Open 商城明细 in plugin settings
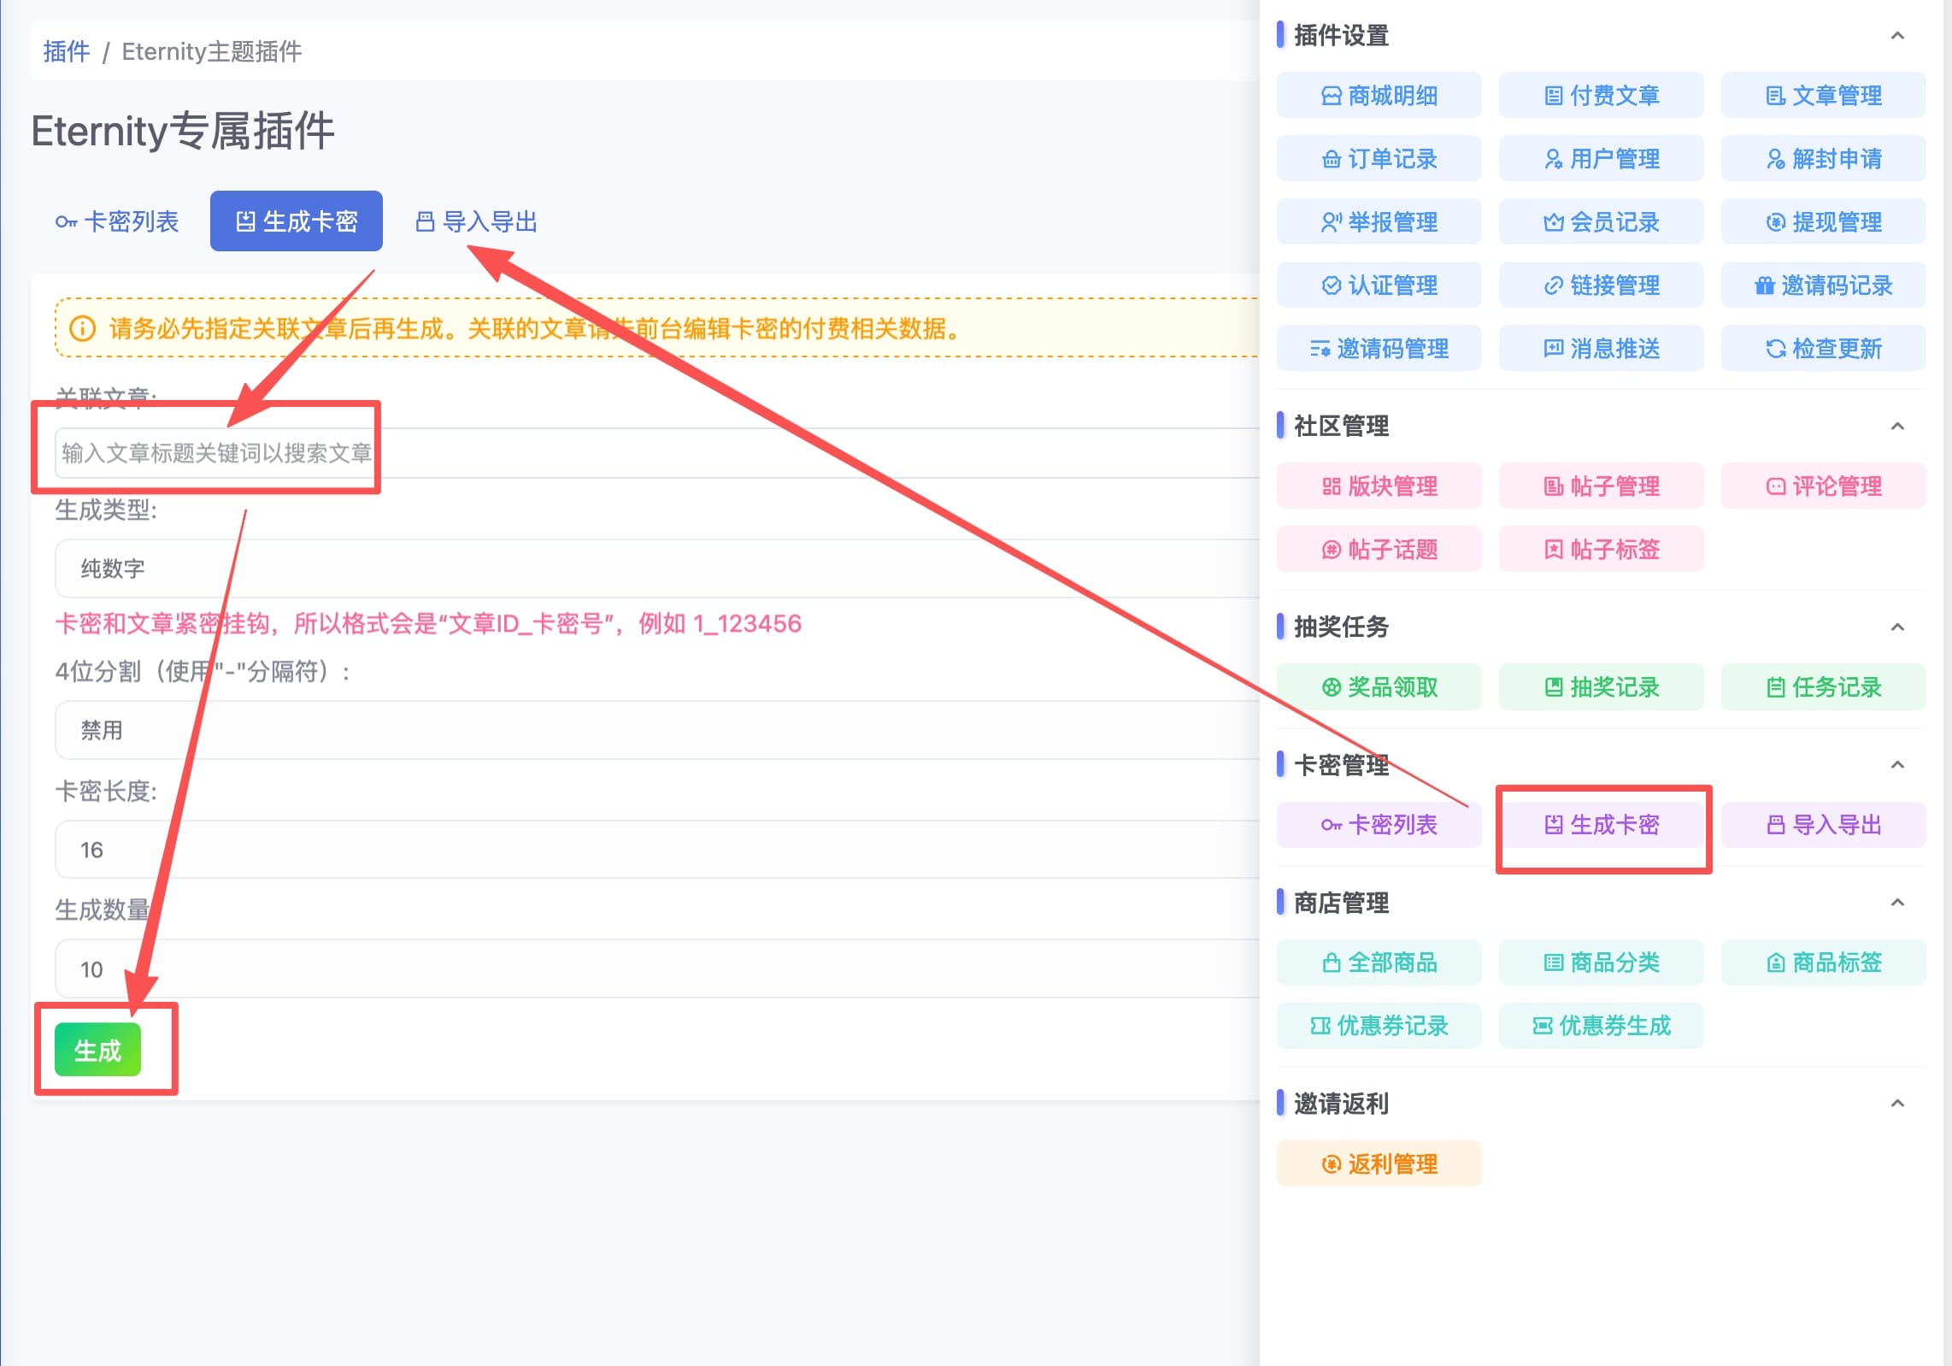The height and width of the screenshot is (1366, 1952). pyautogui.click(x=1379, y=96)
